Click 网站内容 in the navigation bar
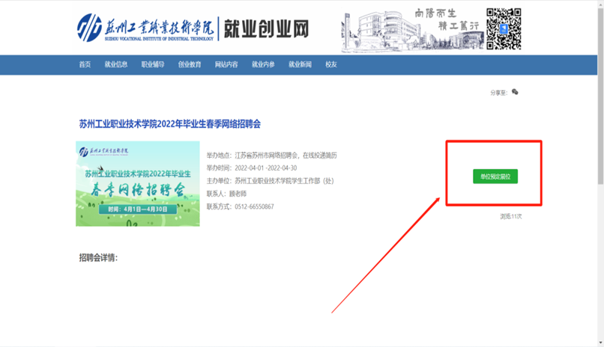The width and height of the screenshot is (604, 347). pos(226,65)
